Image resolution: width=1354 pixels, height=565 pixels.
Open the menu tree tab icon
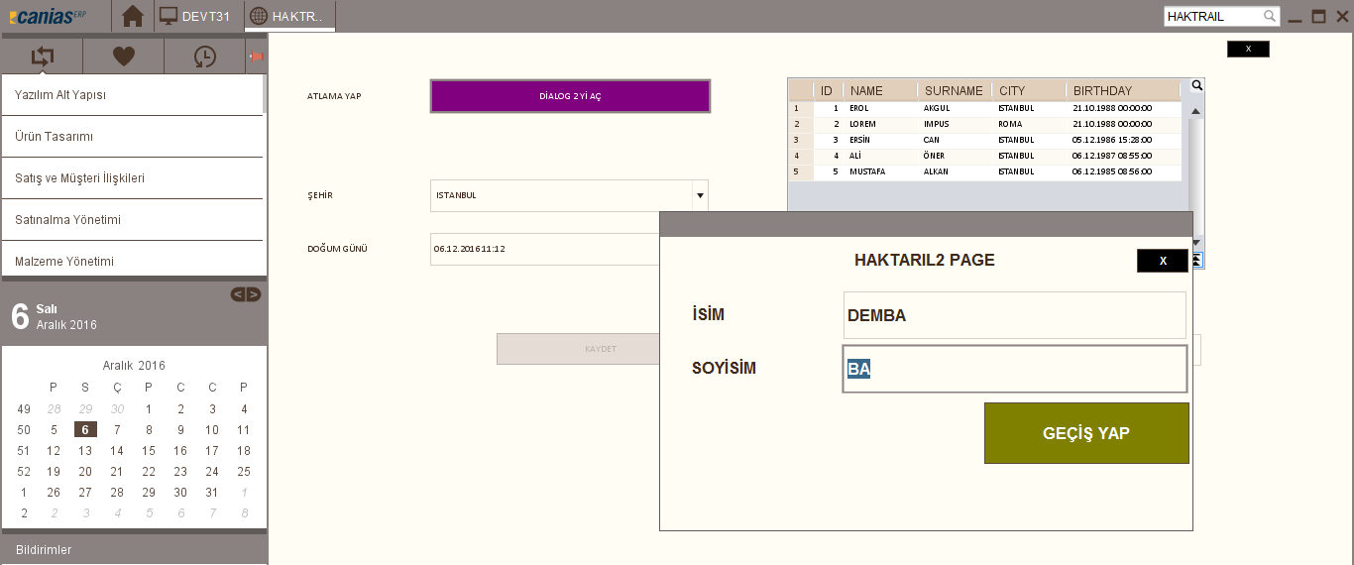42,56
